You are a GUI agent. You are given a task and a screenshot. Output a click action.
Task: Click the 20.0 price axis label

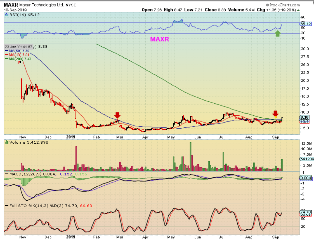point(305,80)
